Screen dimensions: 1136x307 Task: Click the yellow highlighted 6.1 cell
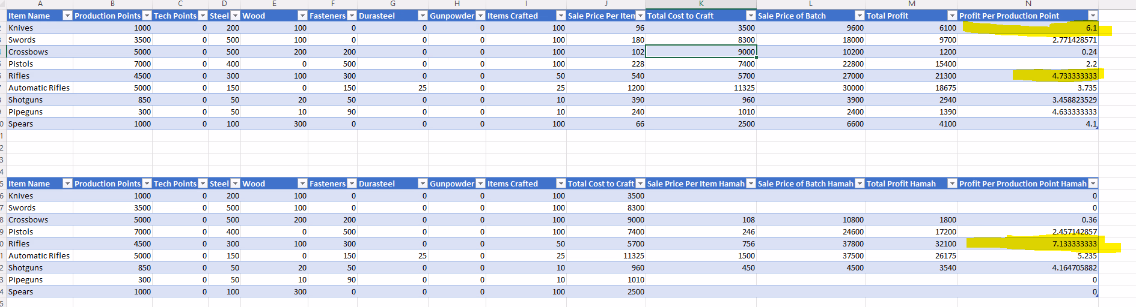coord(1028,28)
